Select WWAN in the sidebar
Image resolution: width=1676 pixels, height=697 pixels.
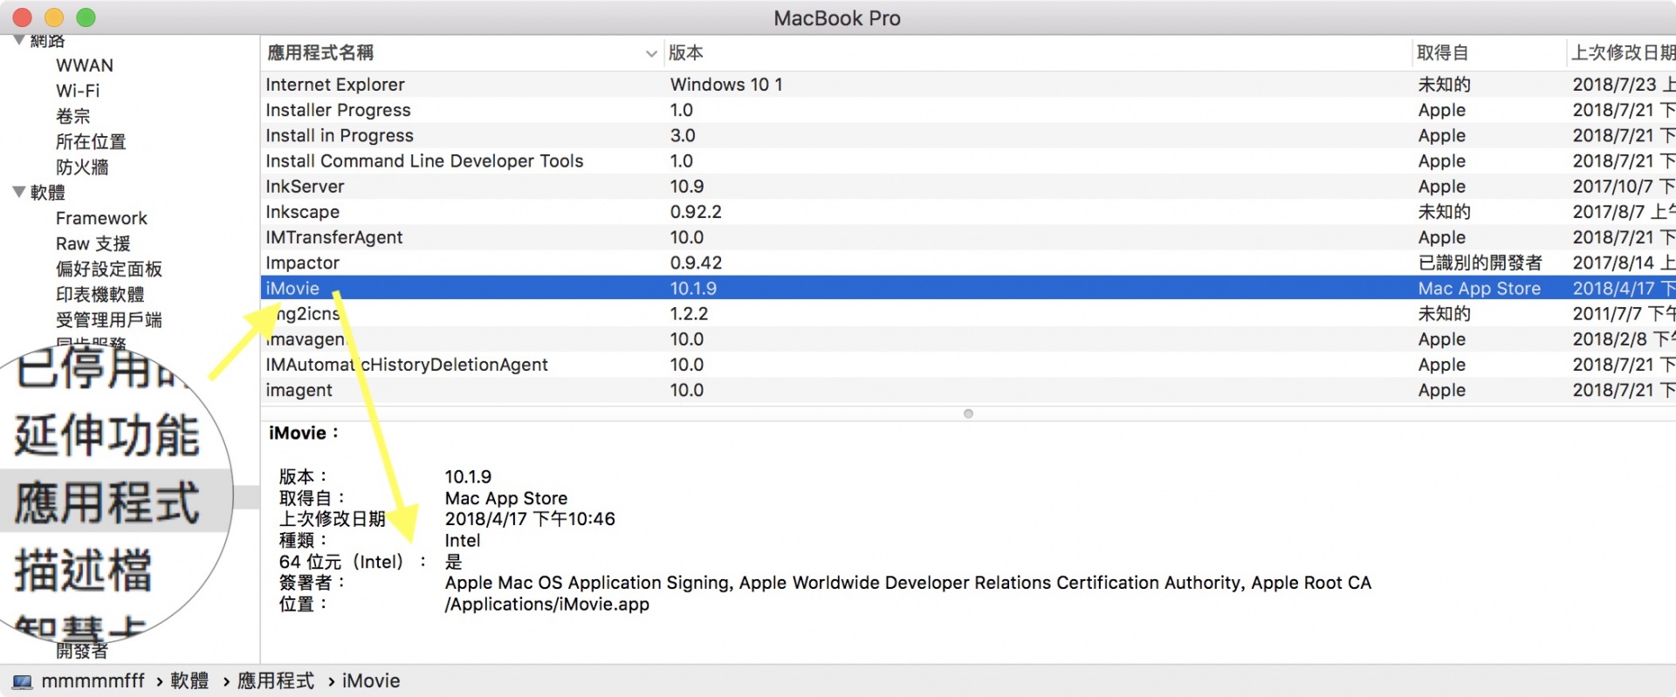(85, 65)
